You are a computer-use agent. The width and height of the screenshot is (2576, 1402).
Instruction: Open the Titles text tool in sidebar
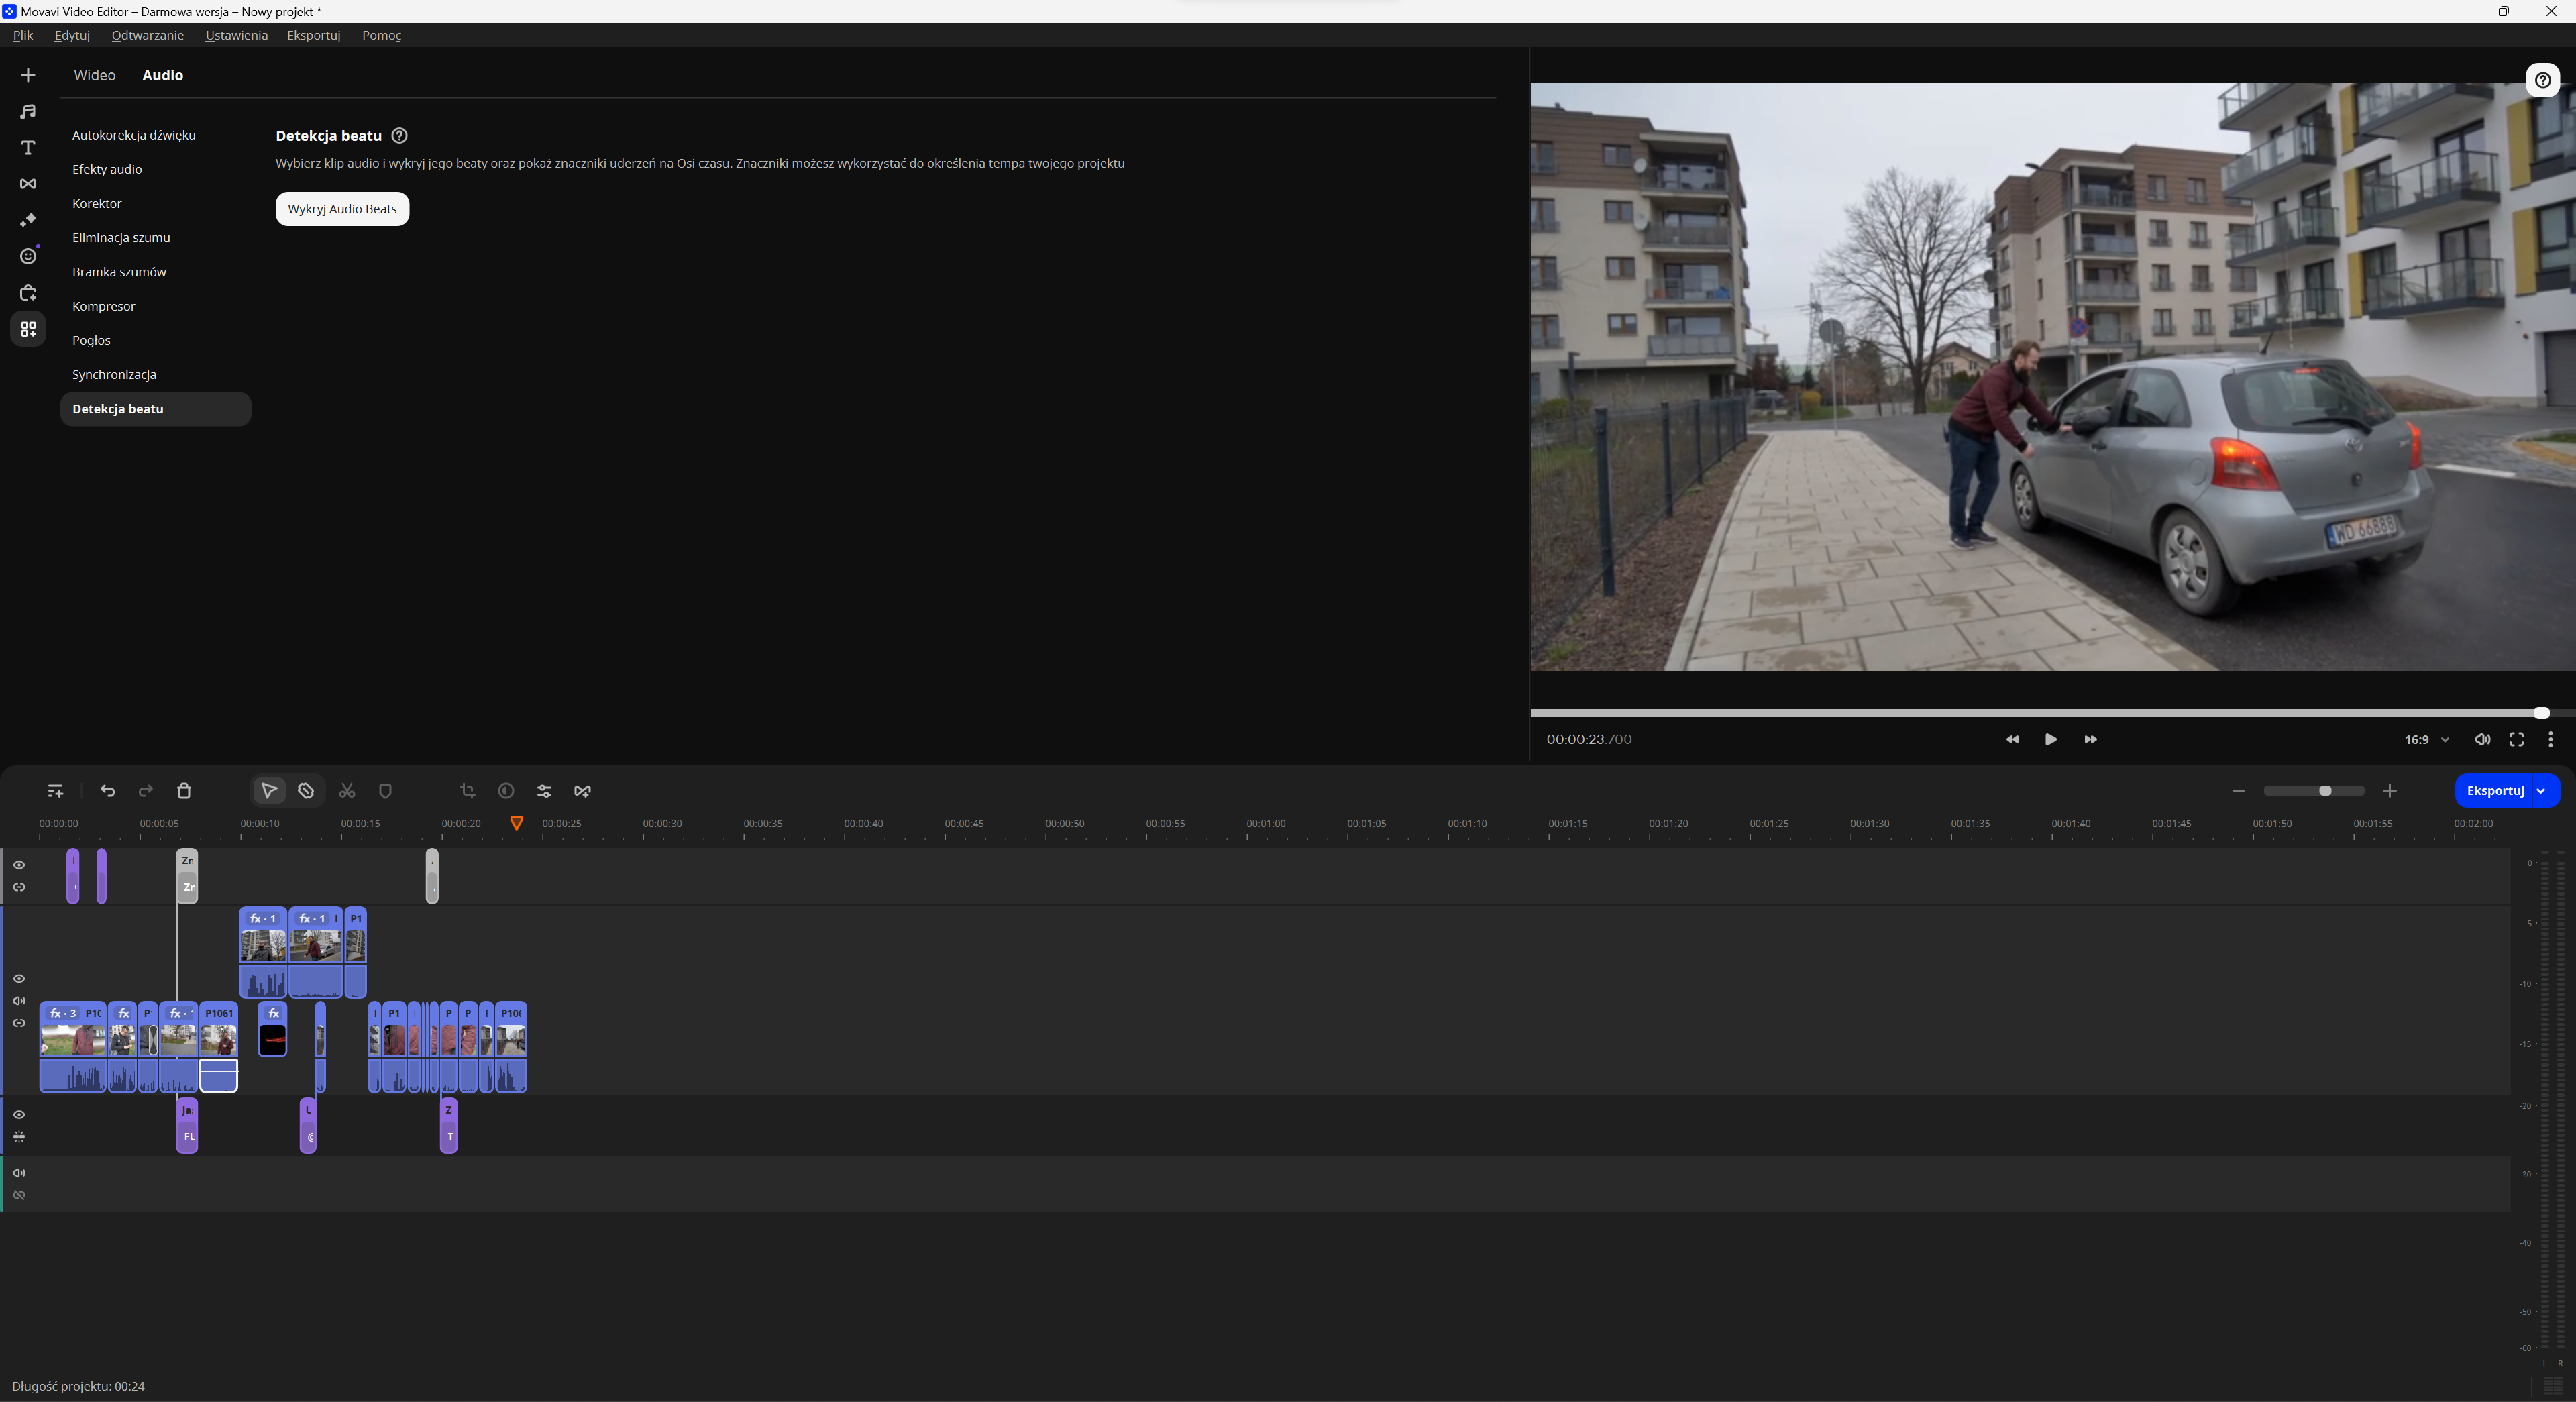pyautogui.click(x=28, y=148)
